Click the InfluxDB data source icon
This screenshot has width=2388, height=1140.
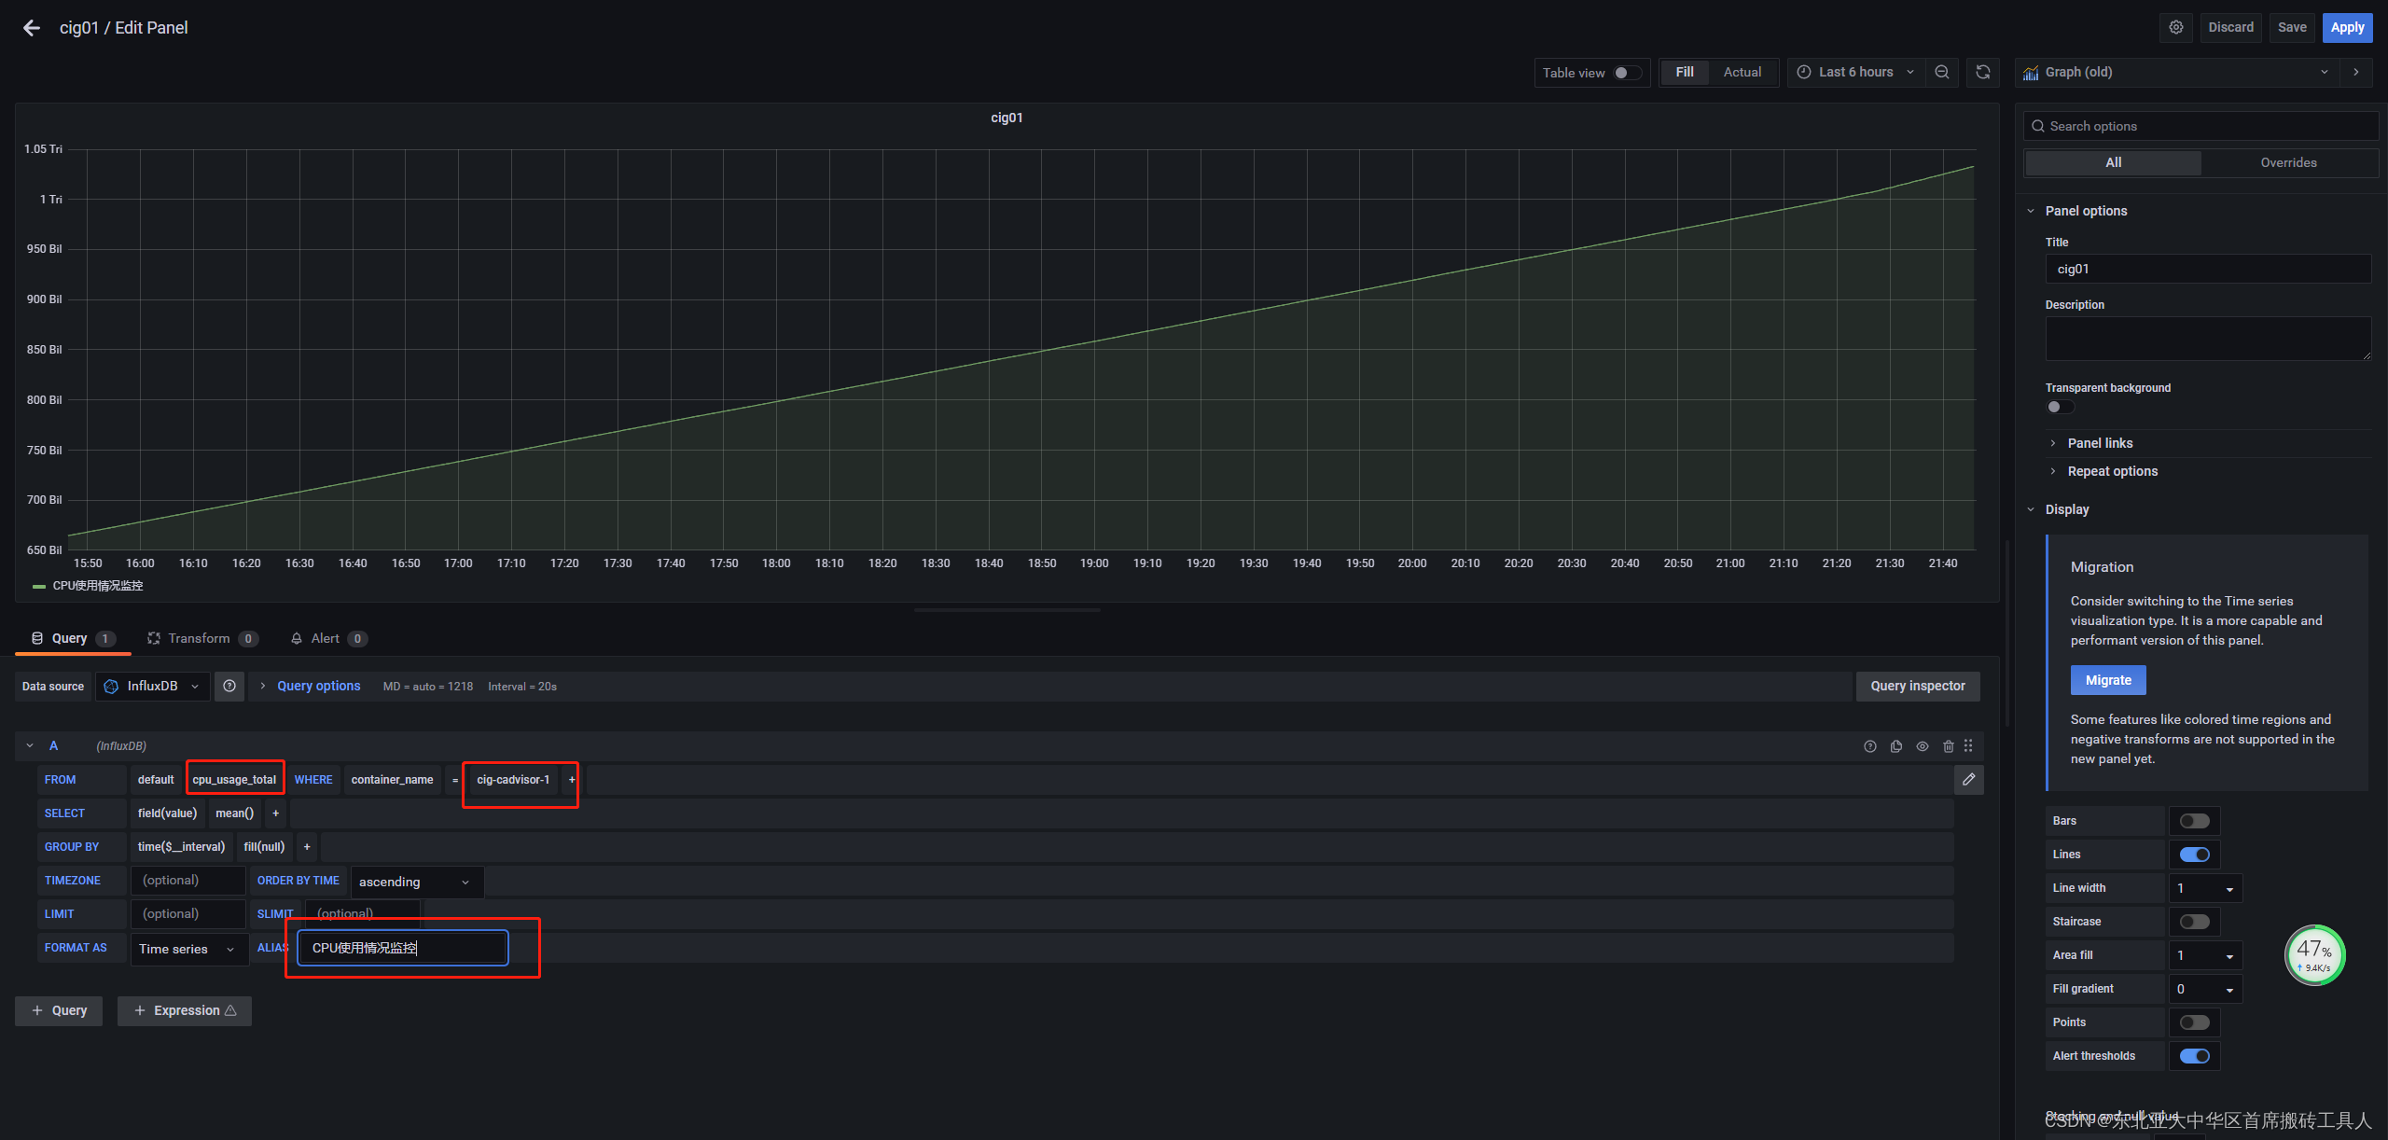coord(111,687)
